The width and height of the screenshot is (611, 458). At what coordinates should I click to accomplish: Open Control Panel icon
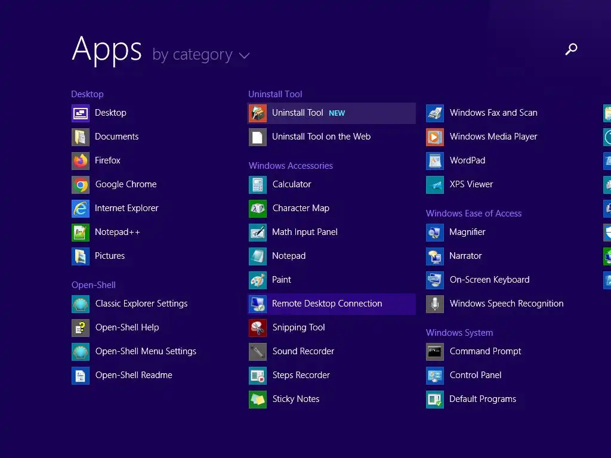(435, 375)
